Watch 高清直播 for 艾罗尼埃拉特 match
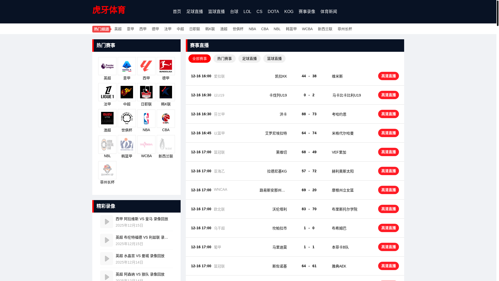 click(x=389, y=133)
